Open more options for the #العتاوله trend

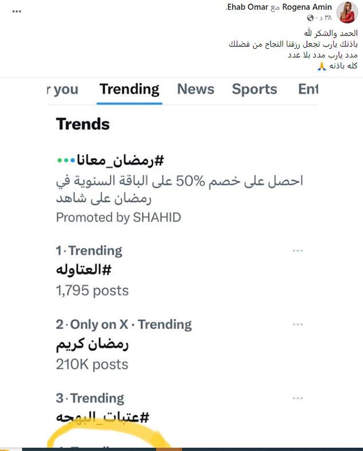click(297, 251)
